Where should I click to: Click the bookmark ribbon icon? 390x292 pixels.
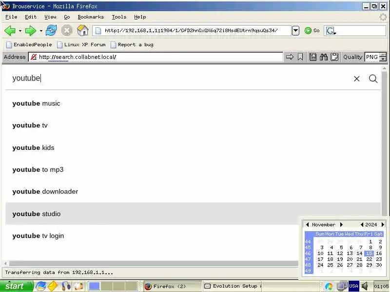[x=300, y=57]
